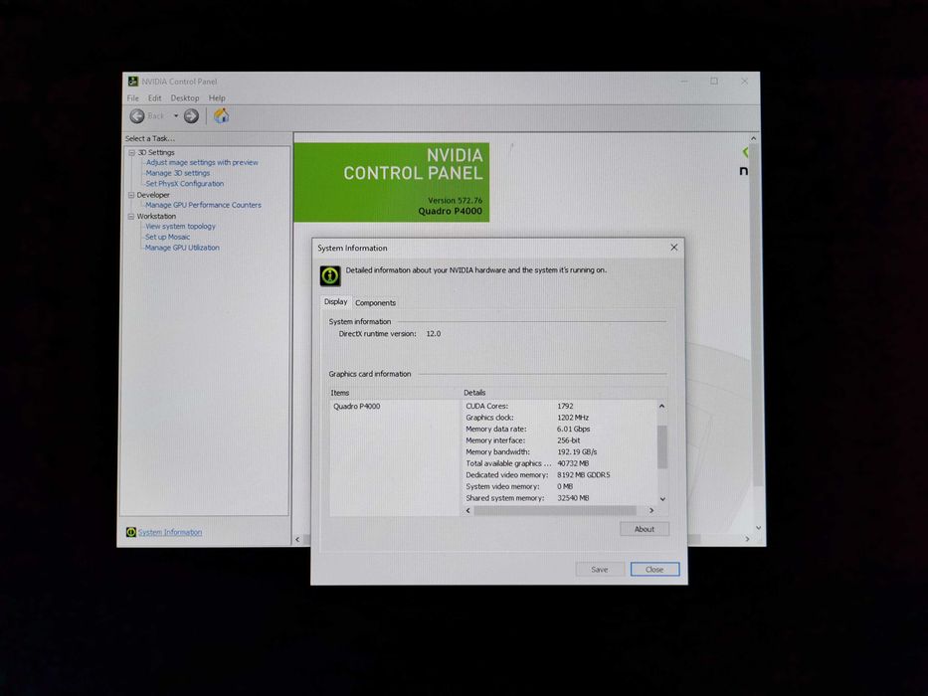Collapse the 3D Settings tree node
928x696 pixels.
(132, 153)
